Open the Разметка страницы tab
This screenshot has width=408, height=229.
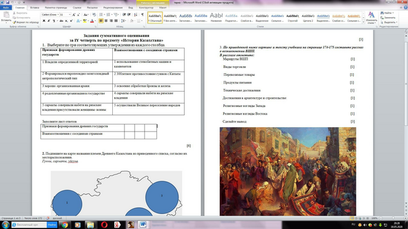click(55, 8)
